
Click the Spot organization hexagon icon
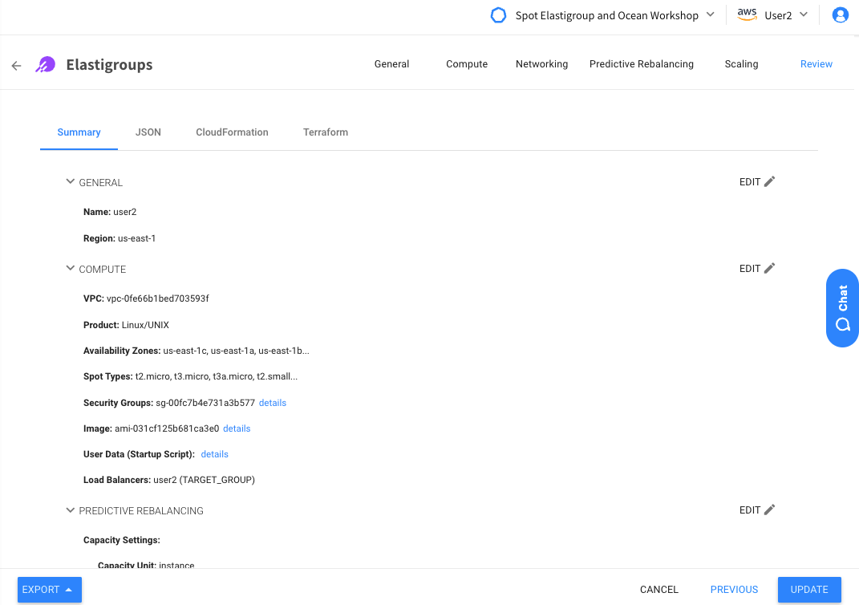pos(498,15)
